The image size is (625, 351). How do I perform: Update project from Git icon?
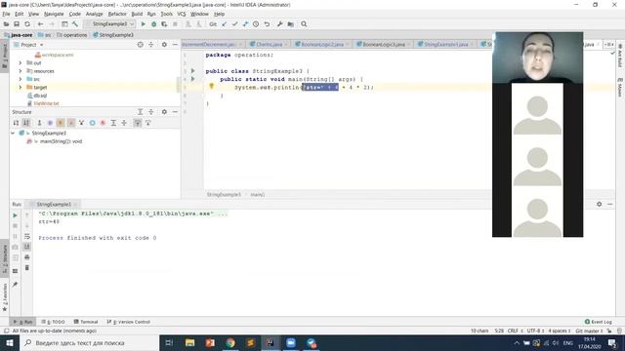pyautogui.click(x=224, y=24)
